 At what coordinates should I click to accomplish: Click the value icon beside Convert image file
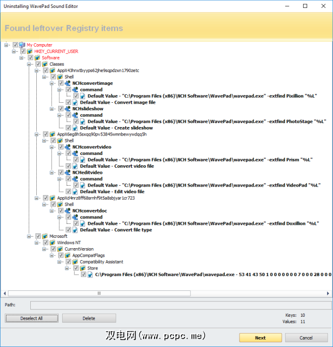[x=75, y=102]
